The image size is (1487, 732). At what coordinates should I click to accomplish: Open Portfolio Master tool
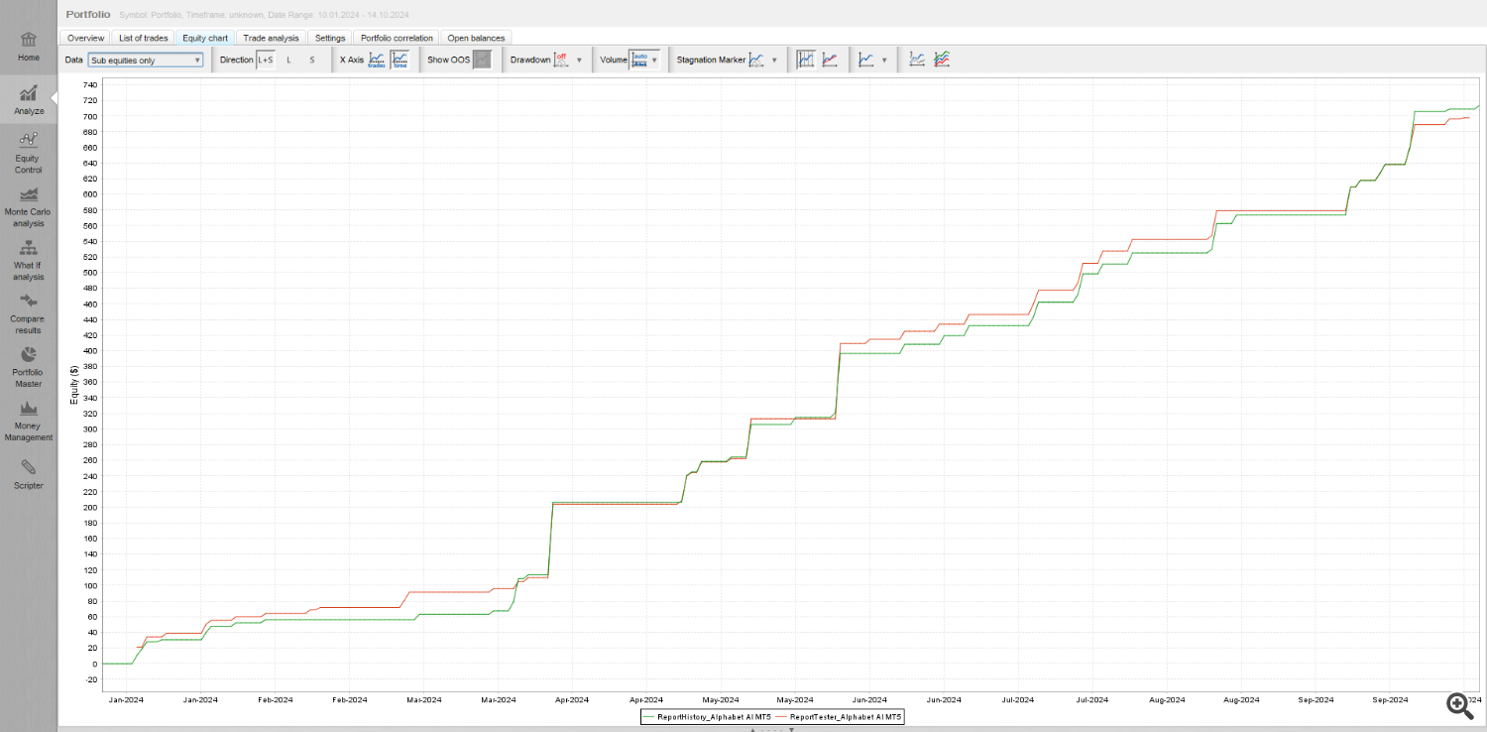tap(29, 366)
